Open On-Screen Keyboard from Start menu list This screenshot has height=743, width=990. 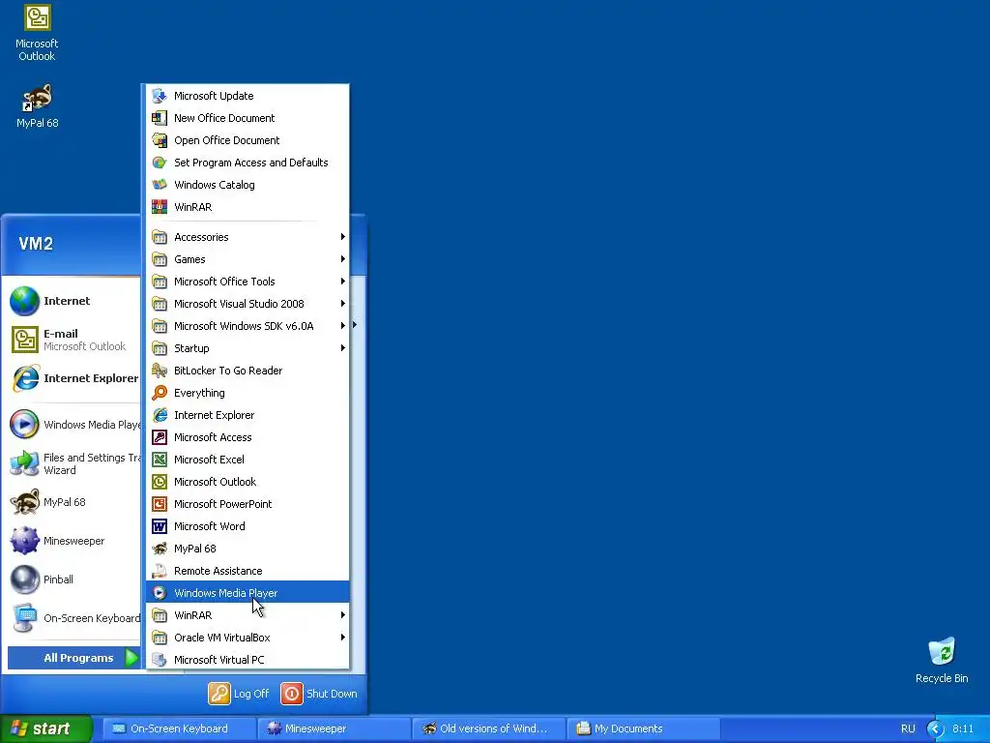[74, 618]
